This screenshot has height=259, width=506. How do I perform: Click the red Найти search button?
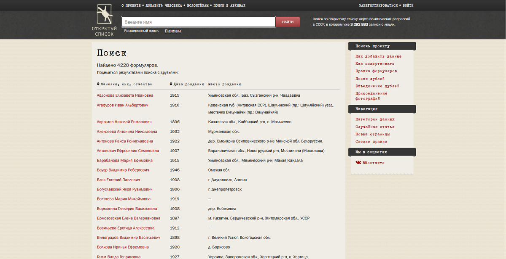288,22
